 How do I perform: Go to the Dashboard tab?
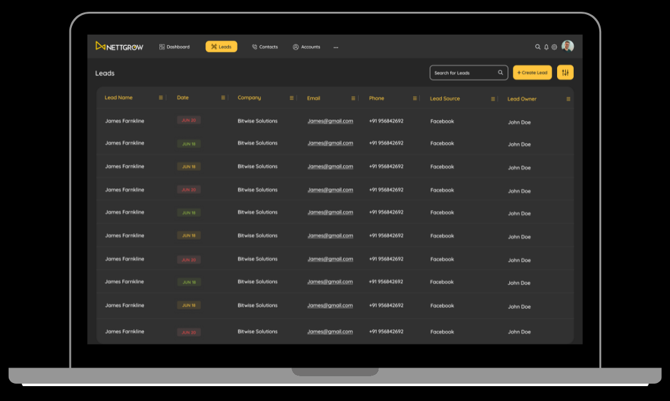[x=174, y=47]
